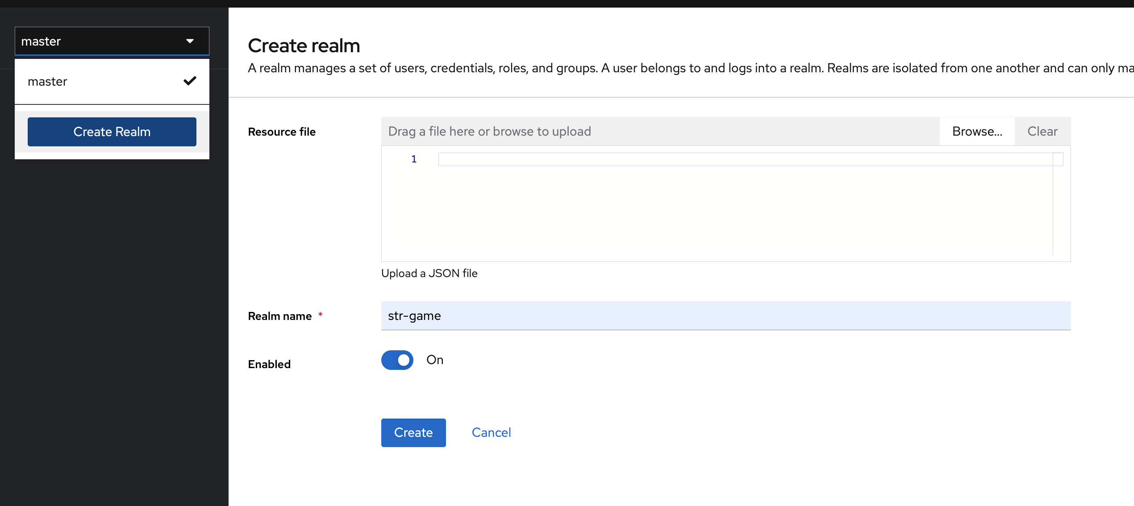Viewport: 1134px width, 506px height.
Task: Click the master realm menu item
Action: point(112,82)
